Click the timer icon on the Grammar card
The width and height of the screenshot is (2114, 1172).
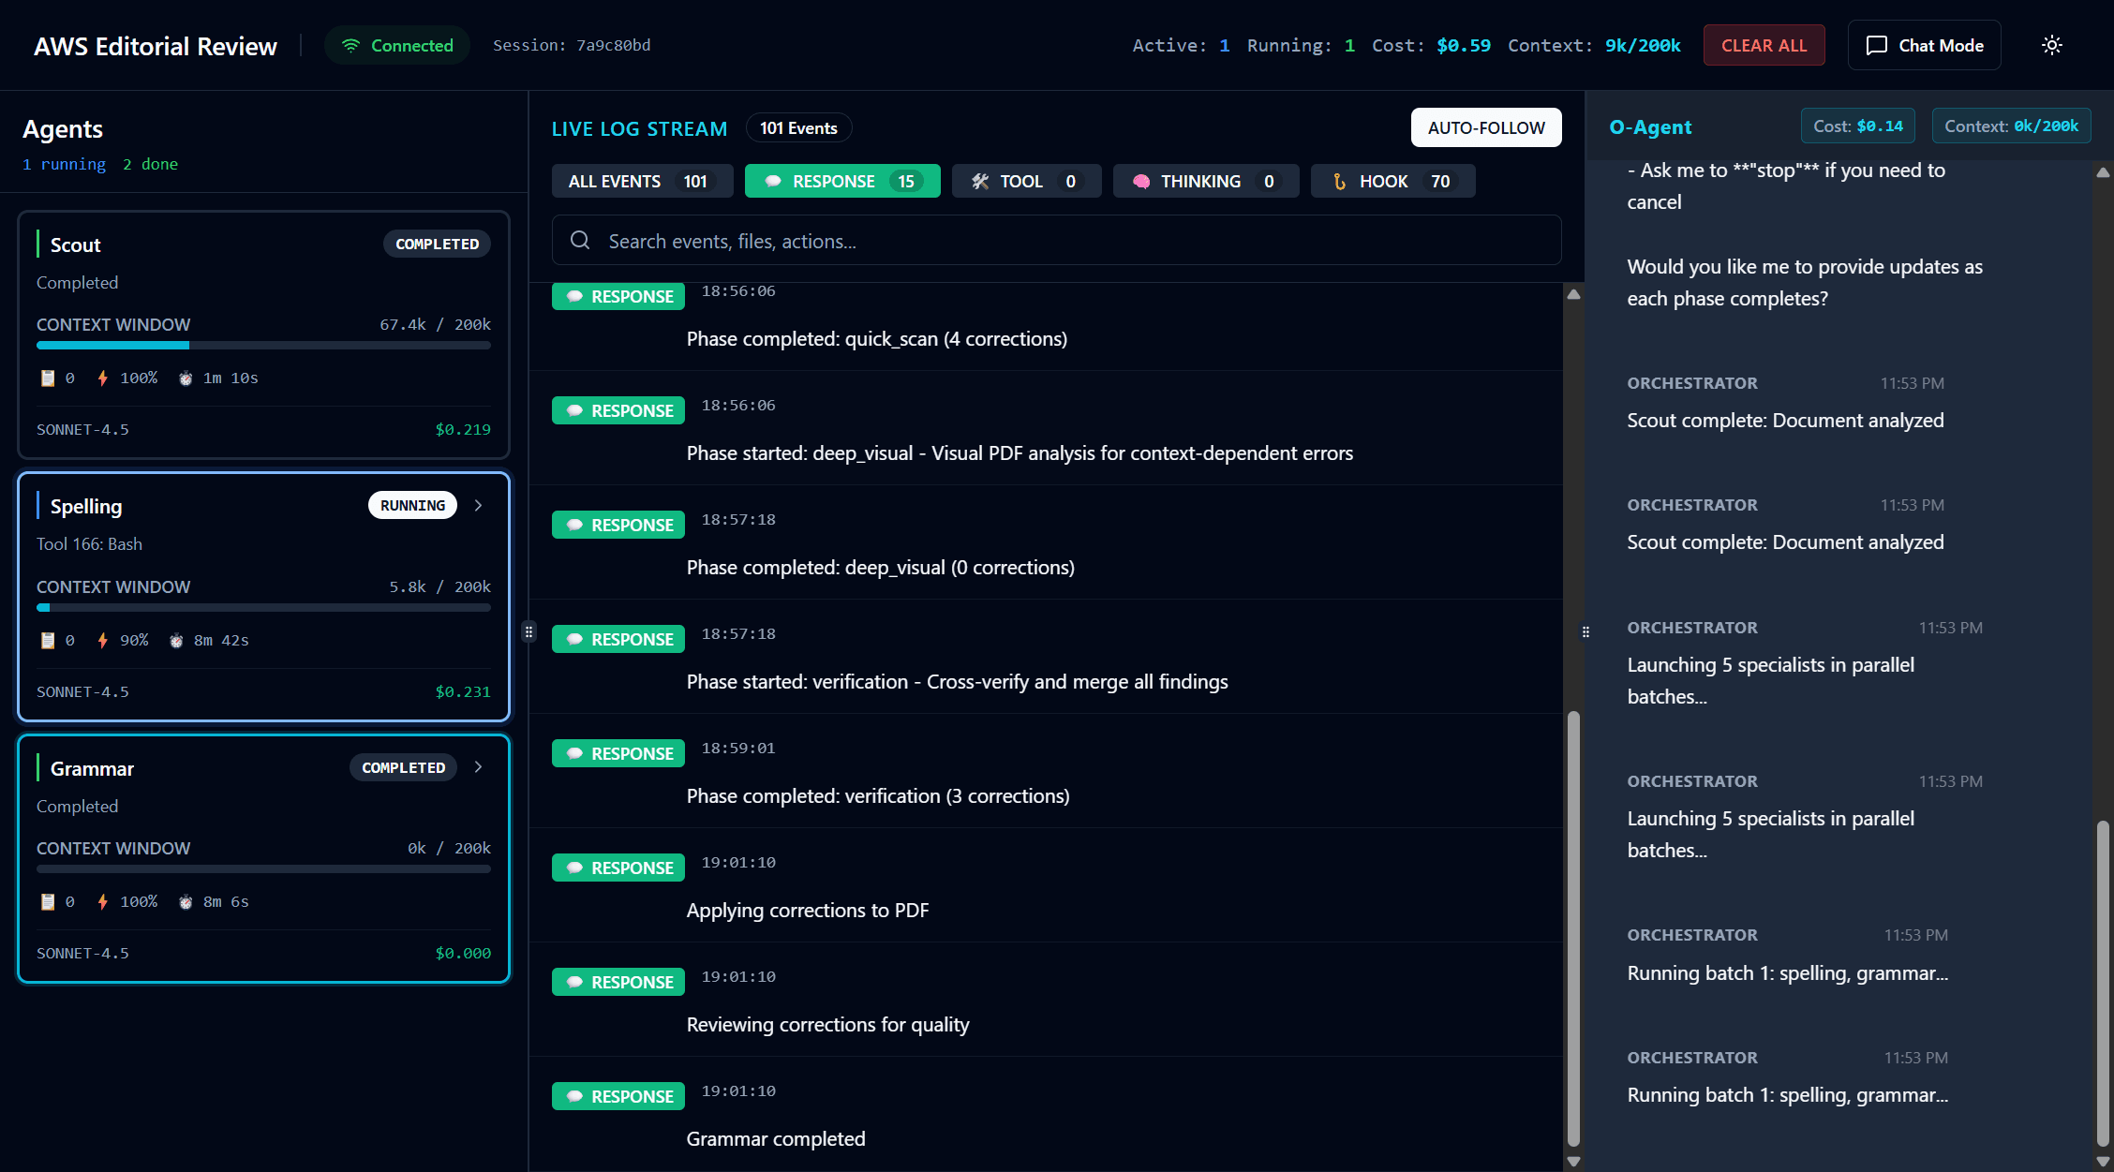point(186,901)
